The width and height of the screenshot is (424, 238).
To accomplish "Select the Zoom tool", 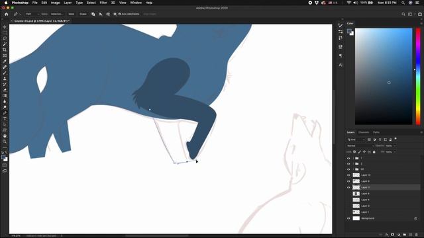I will [5, 141].
